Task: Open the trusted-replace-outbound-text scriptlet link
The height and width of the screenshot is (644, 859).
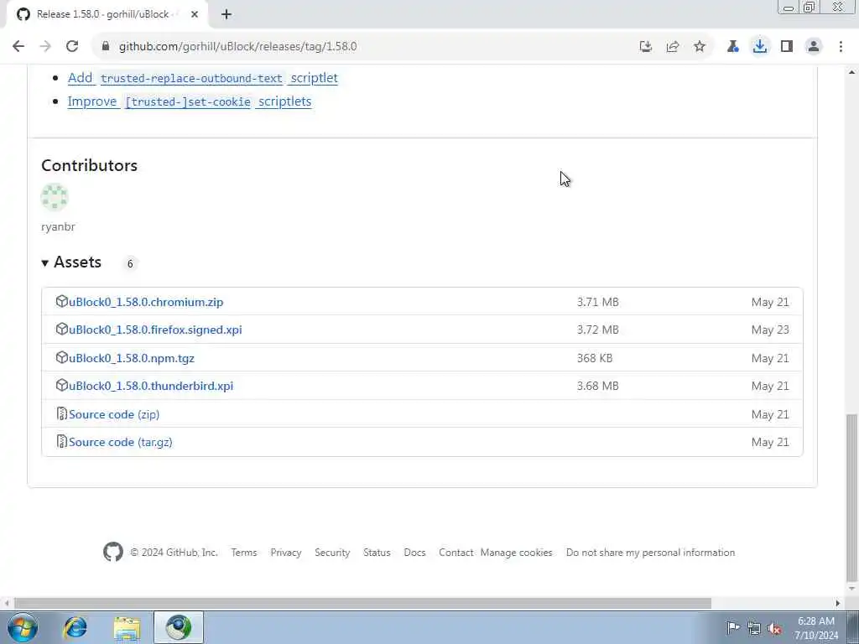Action: tap(203, 78)
